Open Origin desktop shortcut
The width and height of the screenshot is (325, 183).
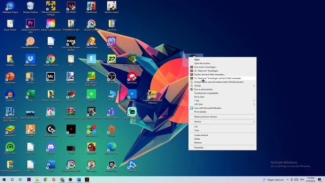112,131
